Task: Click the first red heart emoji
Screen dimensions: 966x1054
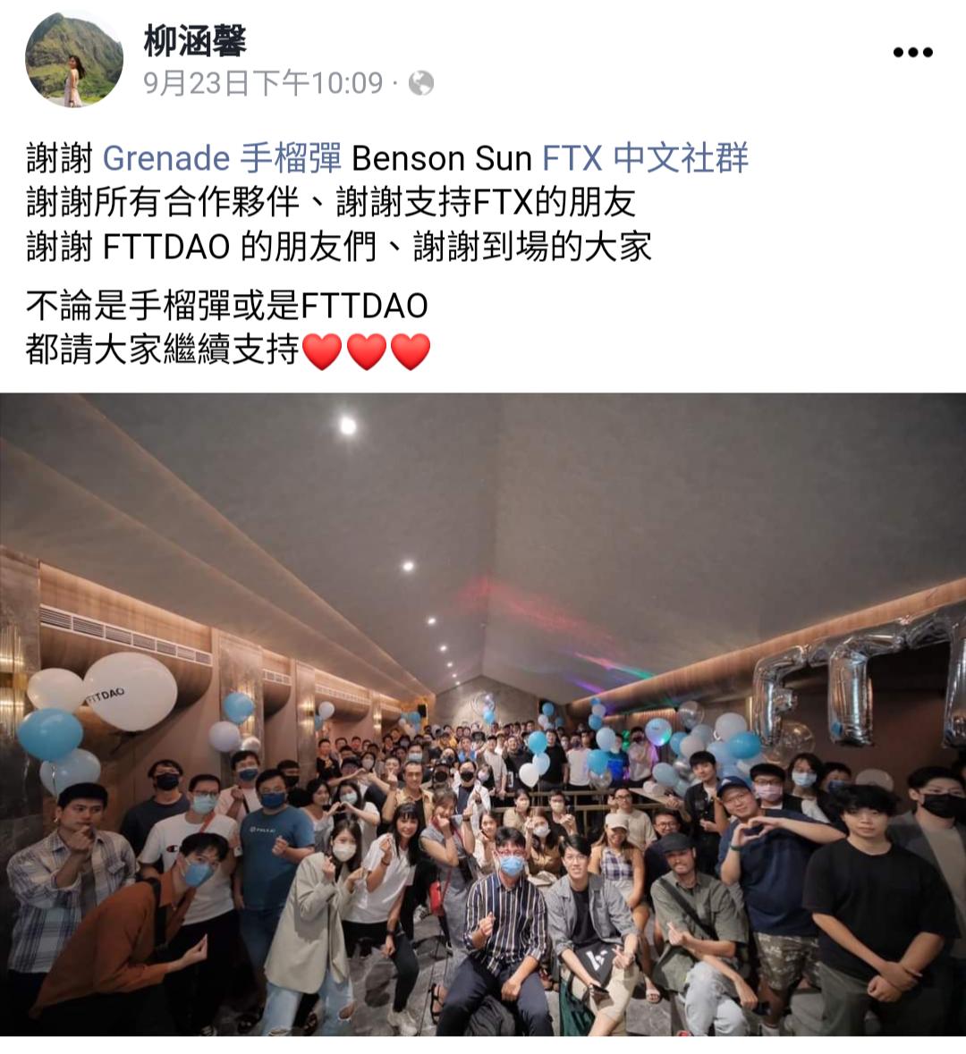Action: click(x=323, y=351)
